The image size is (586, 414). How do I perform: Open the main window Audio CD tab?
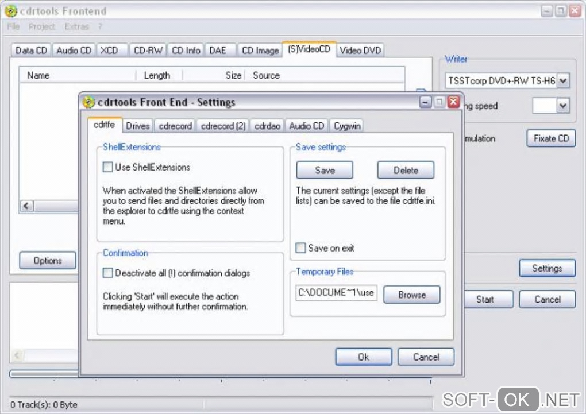tap(74, 51)
